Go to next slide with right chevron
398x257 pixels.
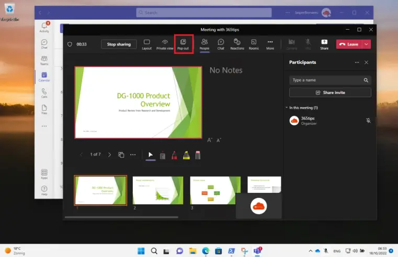[109, 155]
